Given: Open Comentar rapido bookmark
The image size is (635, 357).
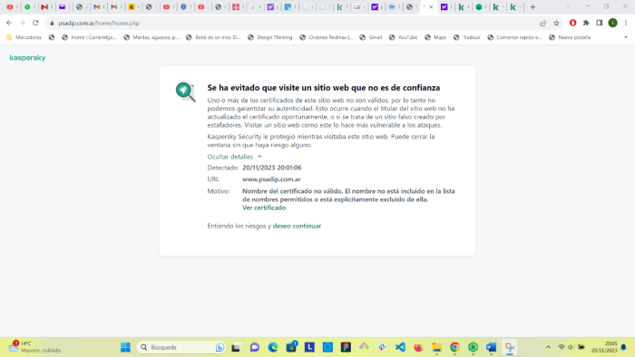Looking at the screenshot, I should [x=514, y=37].
